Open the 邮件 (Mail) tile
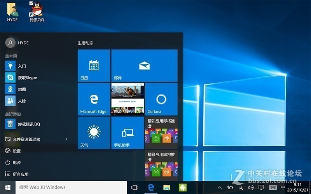Screen dimensions: 311x194 (144, 65)
